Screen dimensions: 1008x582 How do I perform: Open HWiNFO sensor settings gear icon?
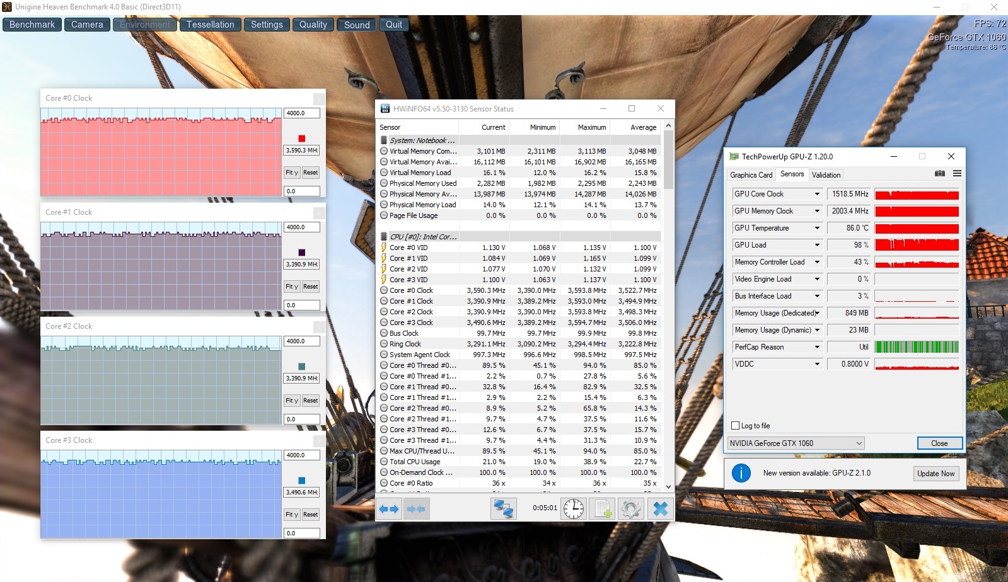631,509
